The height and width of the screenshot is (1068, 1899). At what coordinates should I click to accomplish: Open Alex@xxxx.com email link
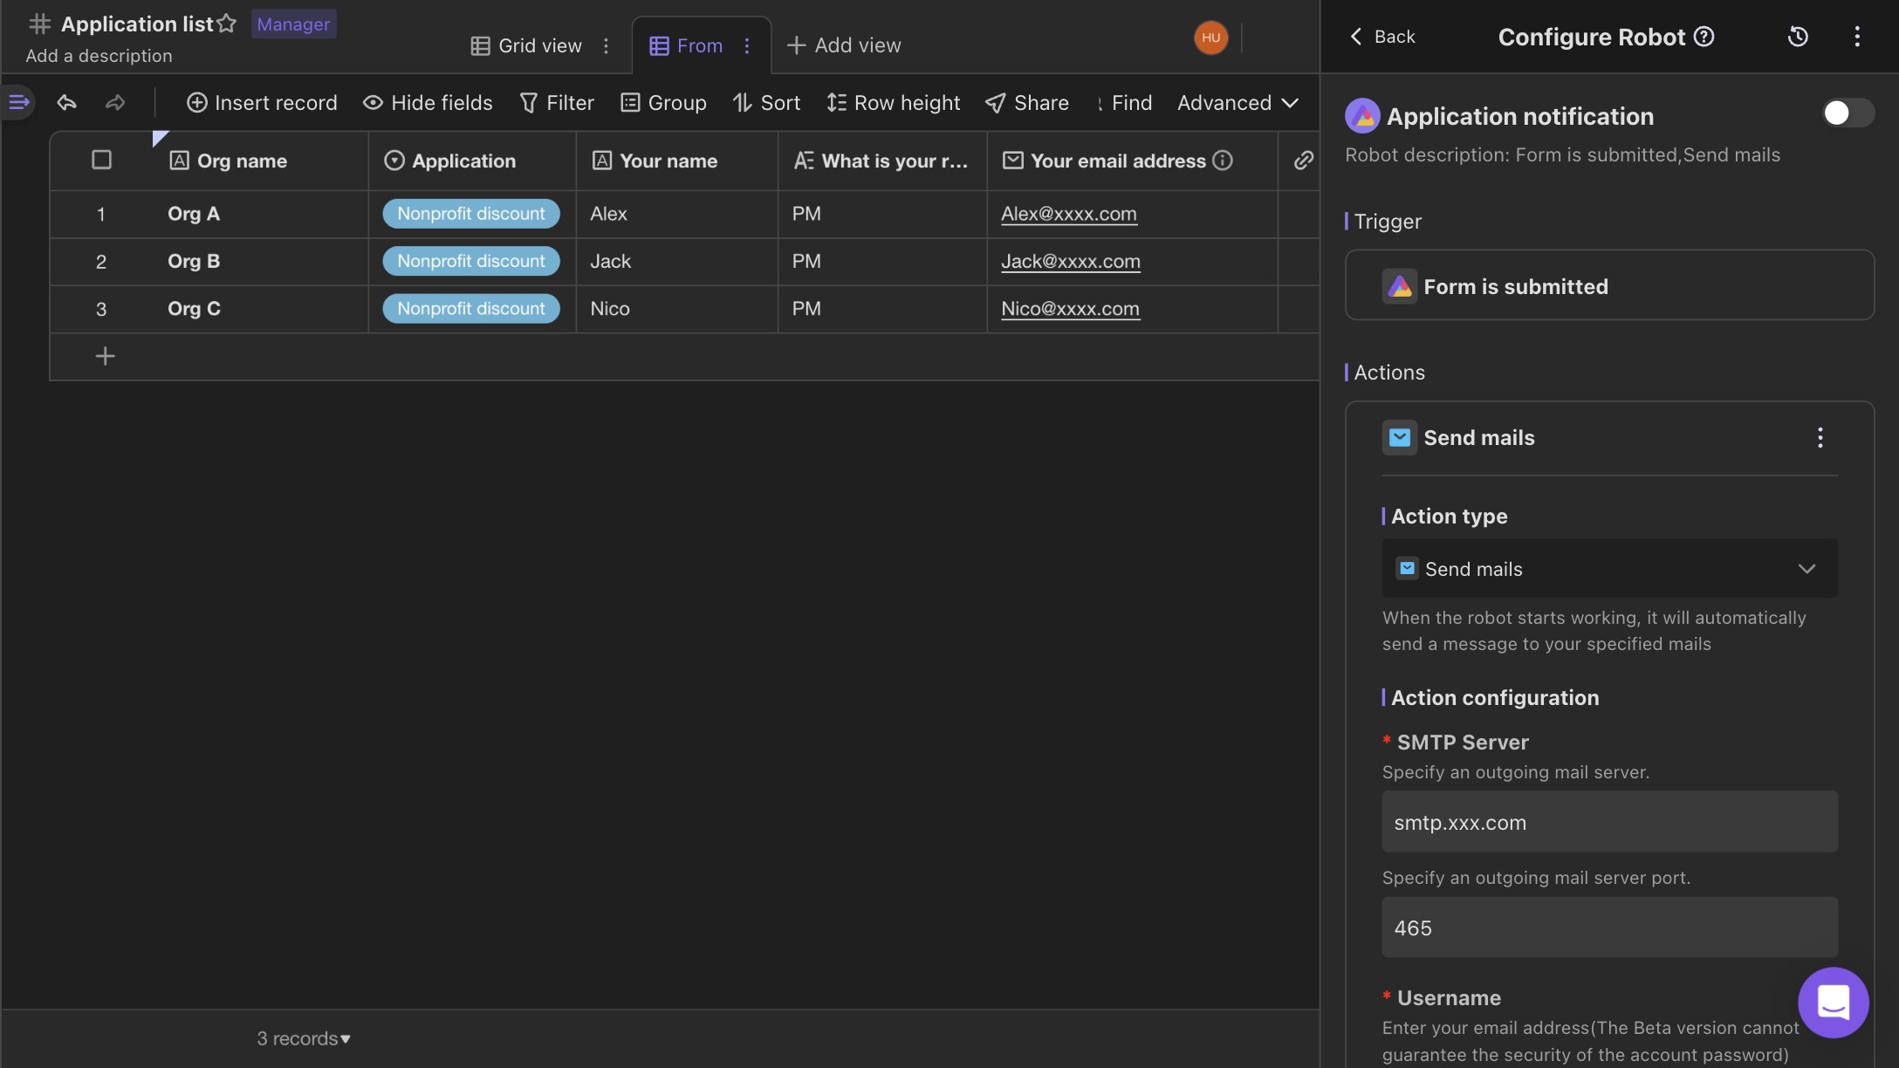(x=1069, y=214)
